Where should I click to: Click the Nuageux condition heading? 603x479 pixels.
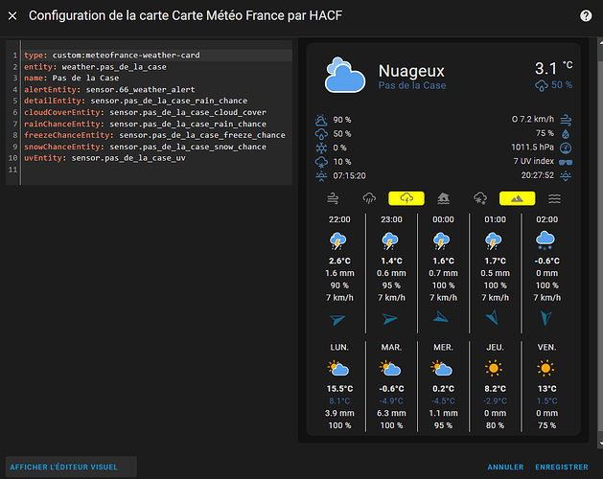(x=411, y=71)
